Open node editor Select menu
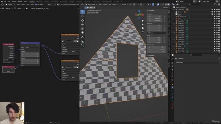 click(x=23, y=4)
